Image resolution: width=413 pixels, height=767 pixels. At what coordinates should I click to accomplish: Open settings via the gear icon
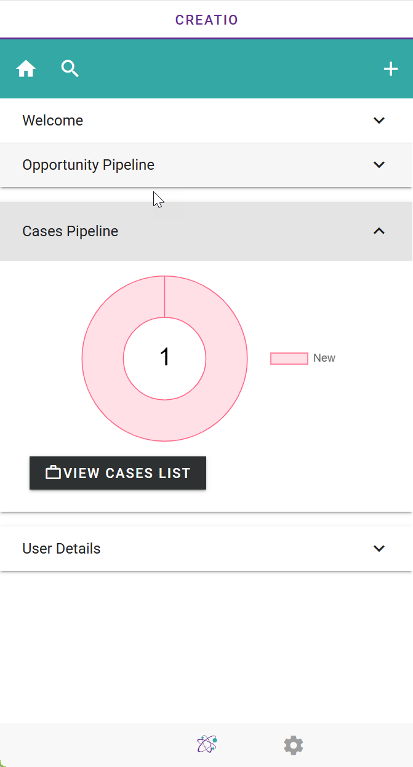coord(294,745)
